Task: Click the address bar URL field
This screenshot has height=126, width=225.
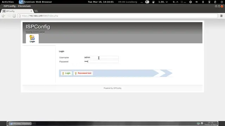Action: click(118, 16)
